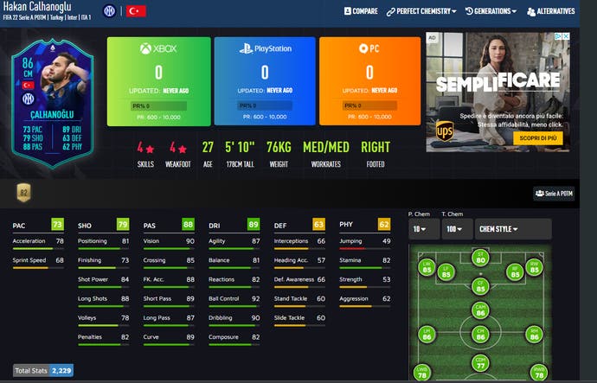Viewport: 597px width, 383px height.
Task: Click the PC platform logo icon
Action: coord(363,48)
